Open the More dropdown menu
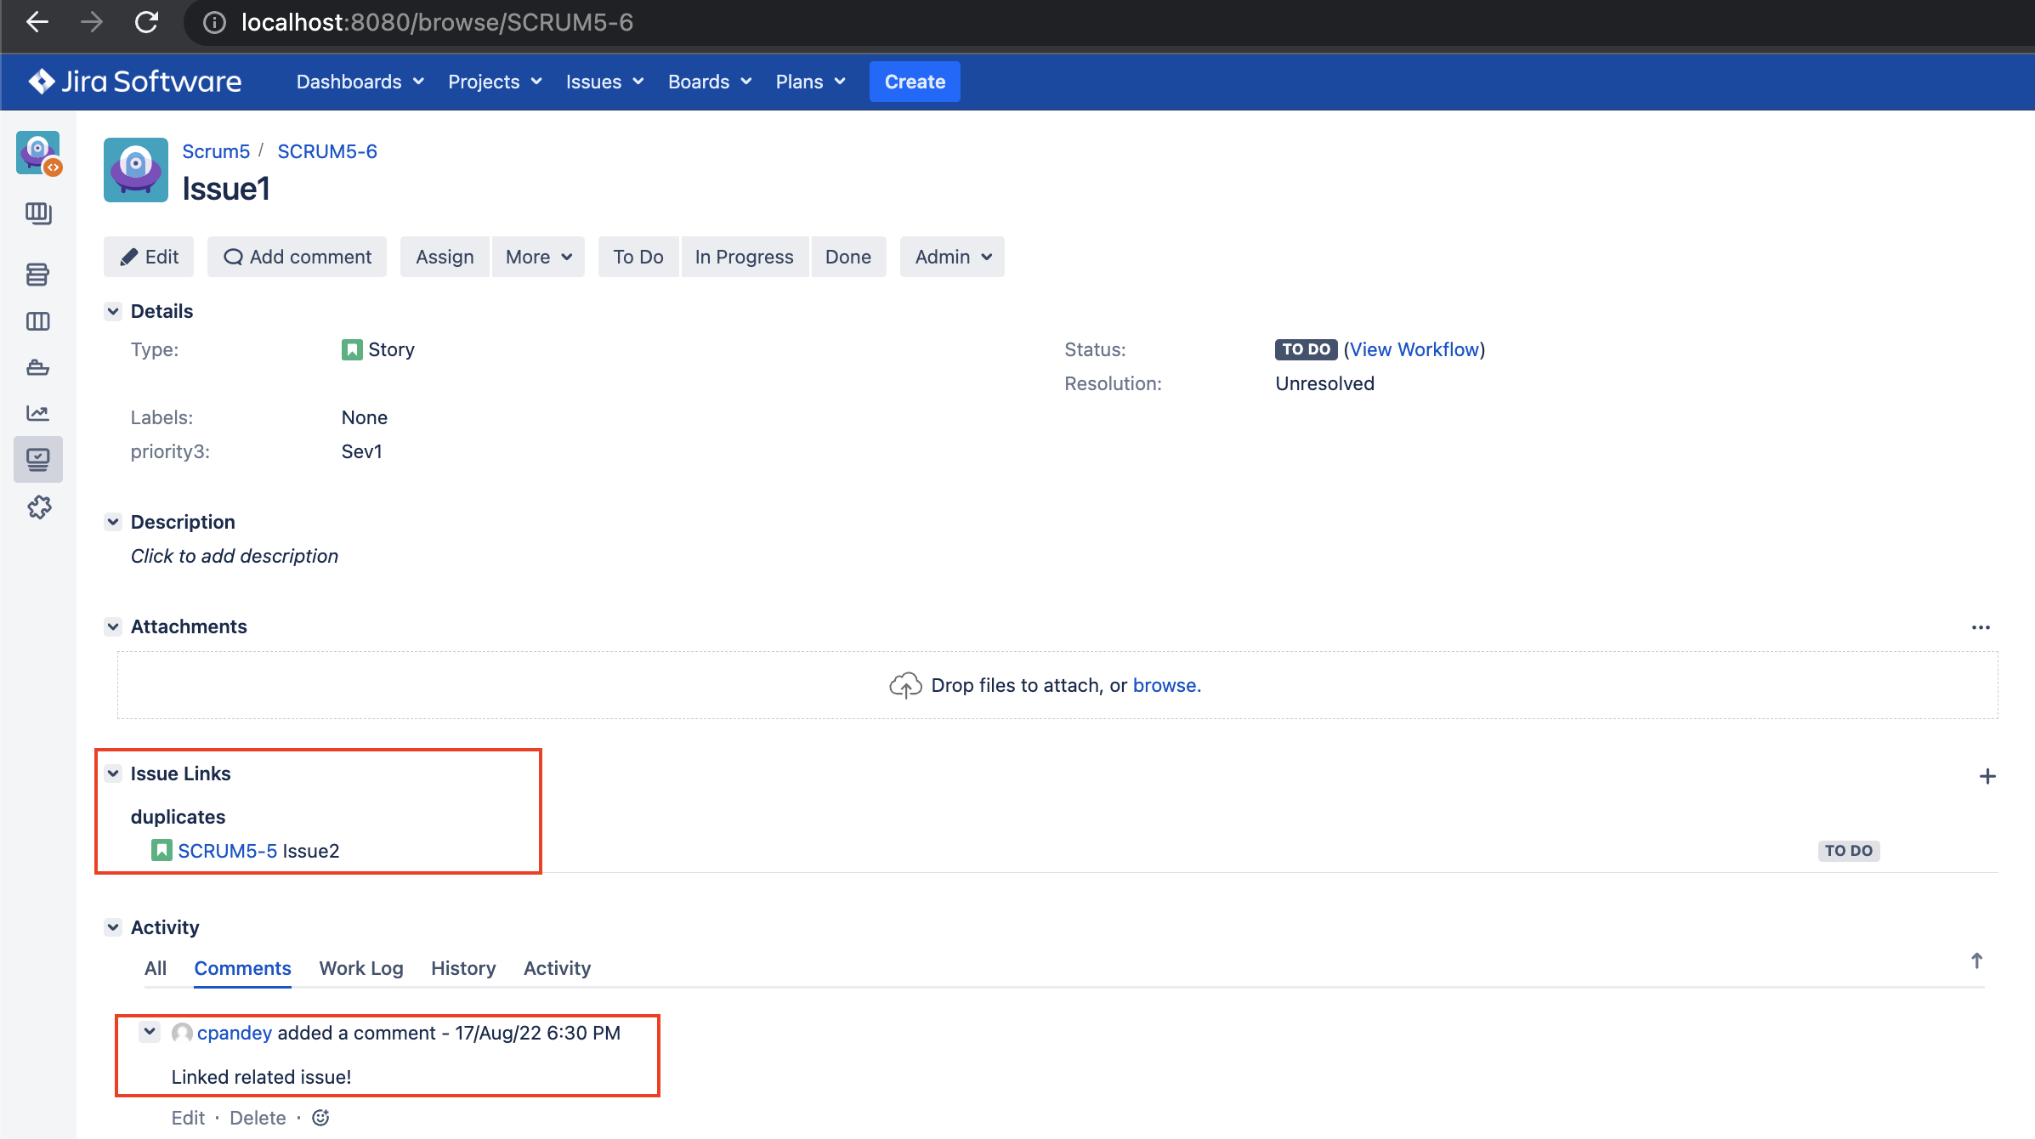This screenshot has height=1139, width=2035. point(538,256)
